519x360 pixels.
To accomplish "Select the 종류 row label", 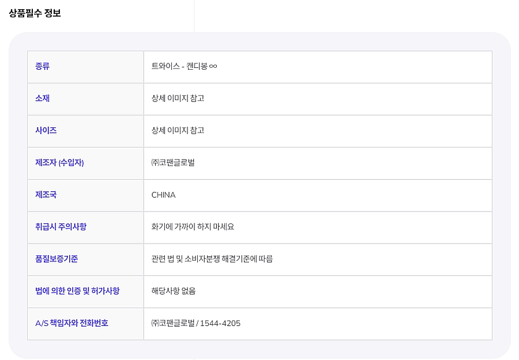I will 43,66.
